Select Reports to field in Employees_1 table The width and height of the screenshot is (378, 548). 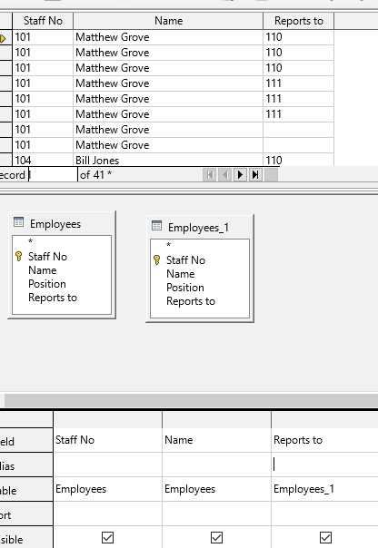pos(191,301)
